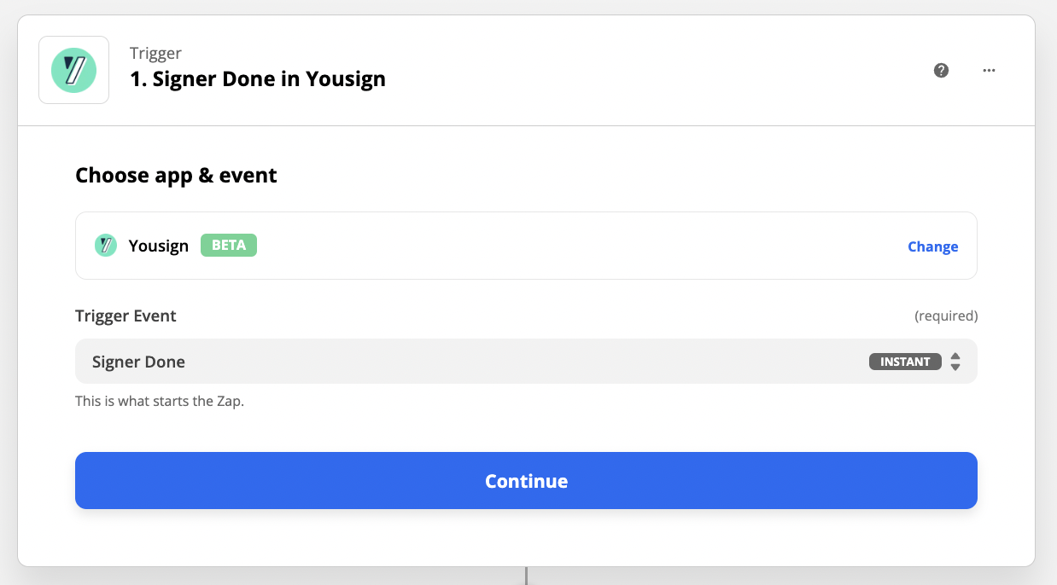Click the INSTANT badge in trigger field

pos(905,362)
